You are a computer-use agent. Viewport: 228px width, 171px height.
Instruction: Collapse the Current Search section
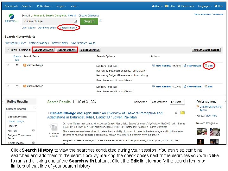(35, 108)
